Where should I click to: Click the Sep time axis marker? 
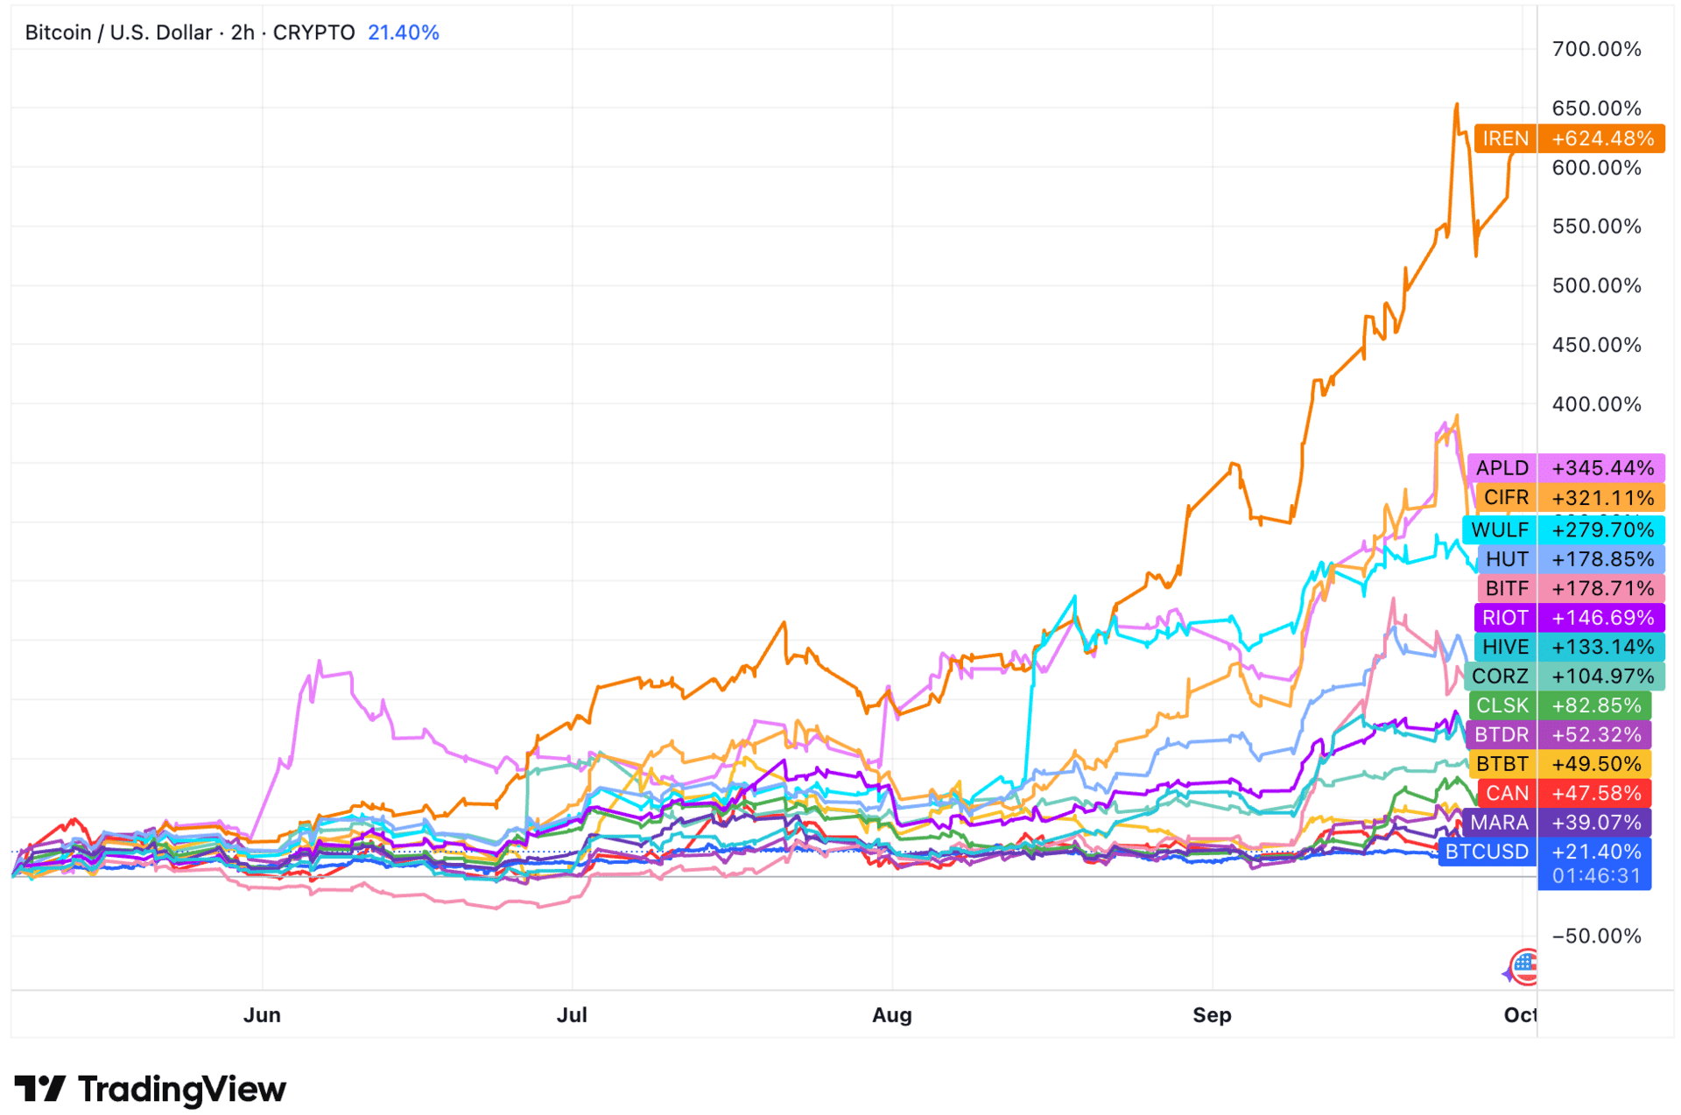click(1212, 1014)
